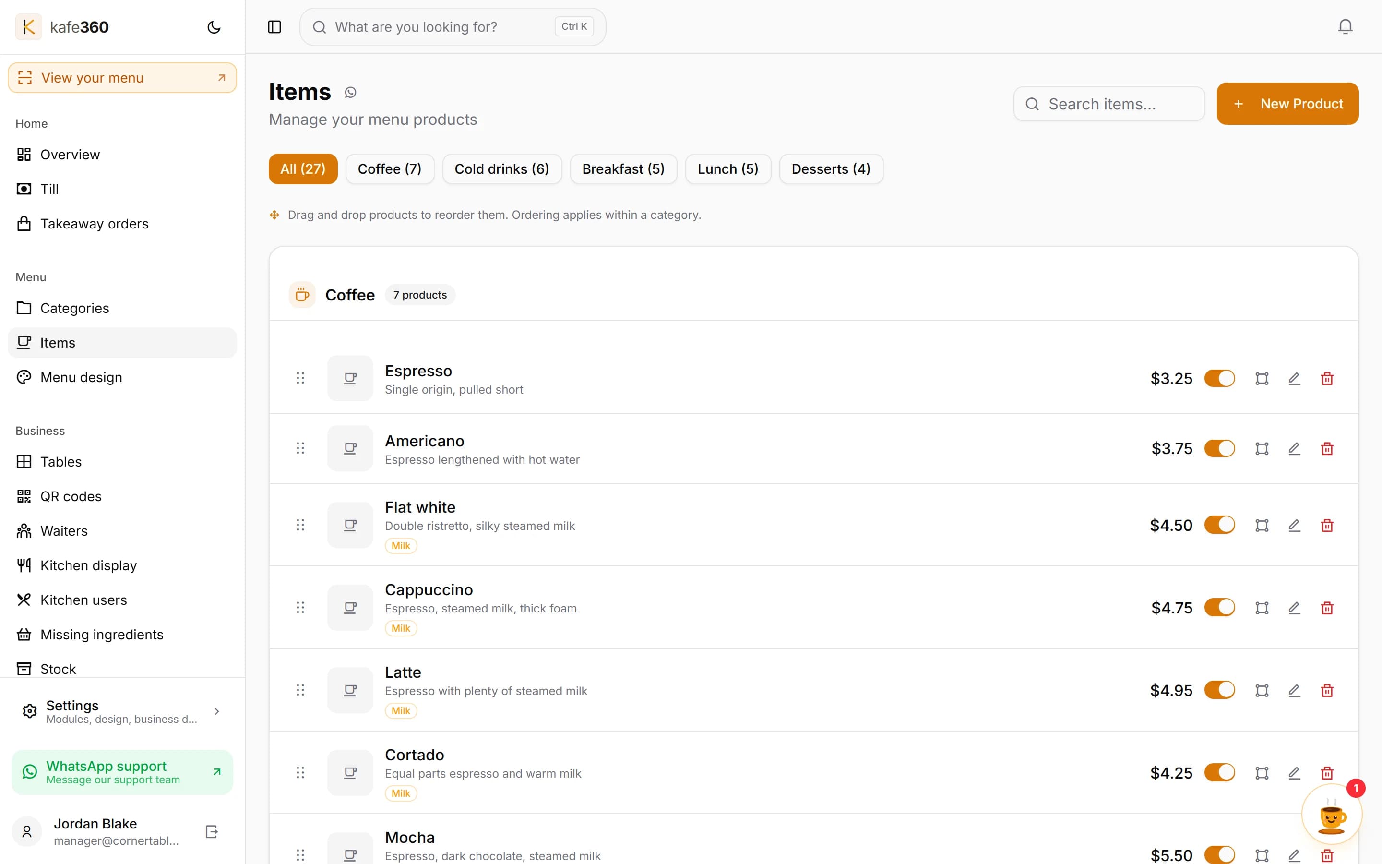Edit the Americano product with the pencil icon
1382x864 pixels.
click(1294, 449)
